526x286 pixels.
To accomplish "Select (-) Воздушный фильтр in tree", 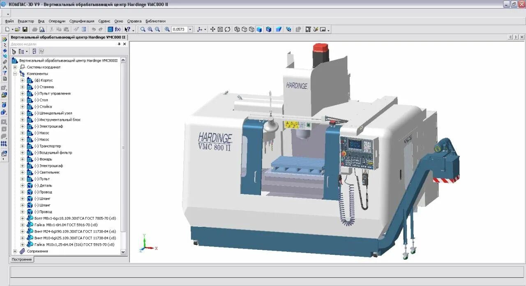I will point(53,152).
